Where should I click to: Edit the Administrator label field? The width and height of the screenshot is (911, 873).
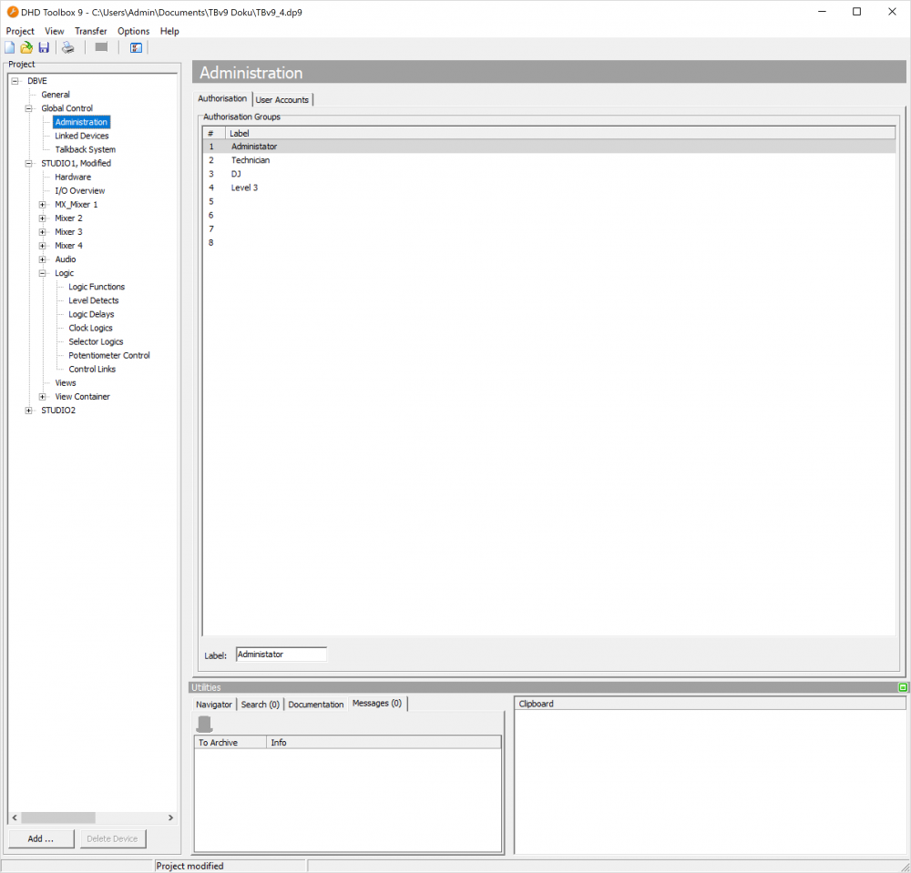(x=281, y=654)
